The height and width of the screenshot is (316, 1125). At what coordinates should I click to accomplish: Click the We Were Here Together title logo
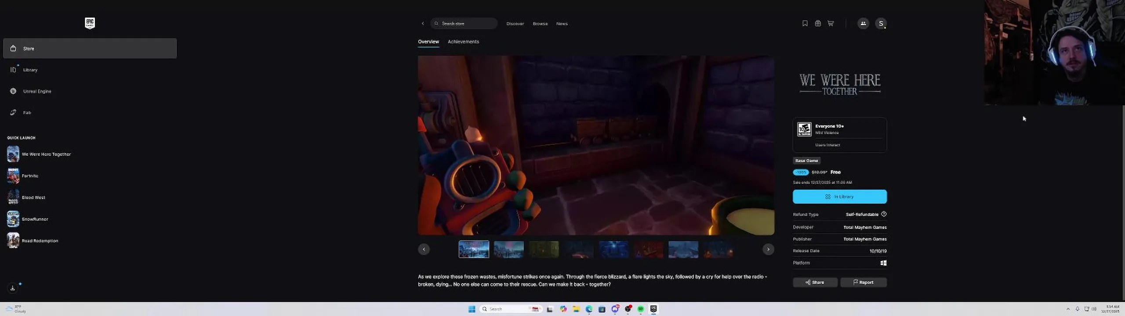coord(840,84)
